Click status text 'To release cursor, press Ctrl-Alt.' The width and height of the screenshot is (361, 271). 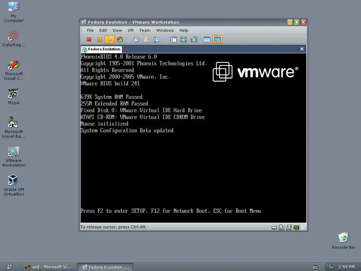tap(113, 227)
